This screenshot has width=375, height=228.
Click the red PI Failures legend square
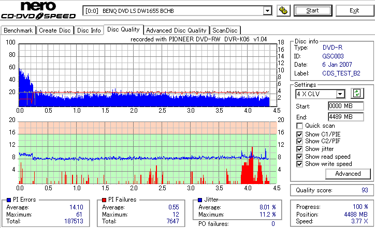pos(104,200)
